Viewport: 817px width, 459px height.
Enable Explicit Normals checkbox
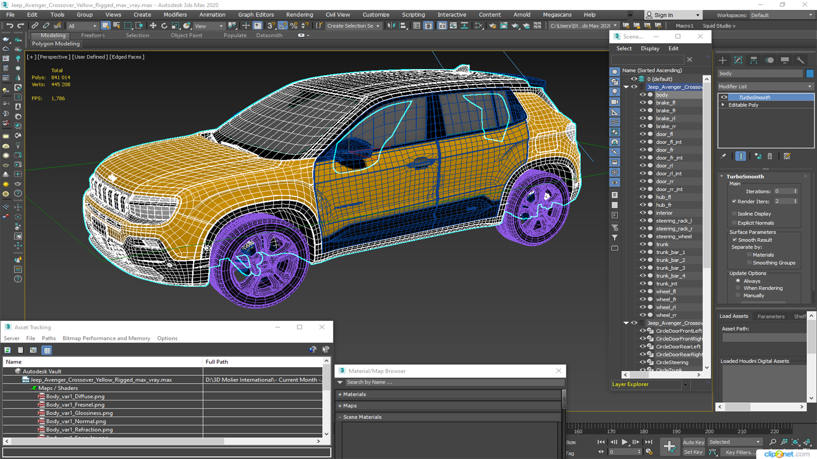(x=734, y=223)
